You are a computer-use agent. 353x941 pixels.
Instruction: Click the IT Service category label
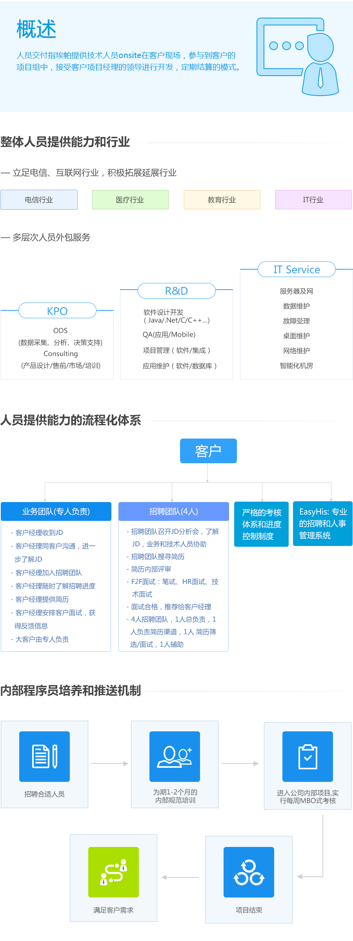tap(297, 270)
